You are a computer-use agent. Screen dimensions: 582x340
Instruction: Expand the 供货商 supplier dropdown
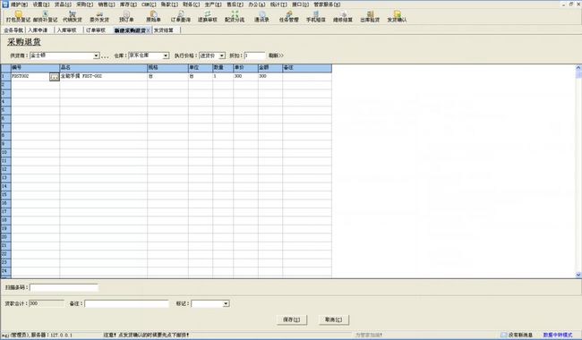(96, 55)
